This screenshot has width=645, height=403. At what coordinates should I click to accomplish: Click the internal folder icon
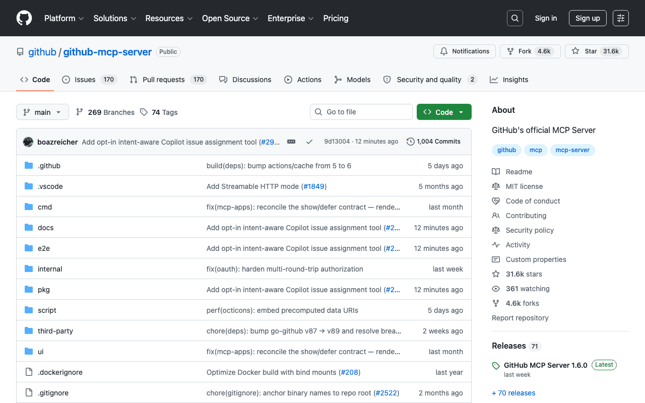29,269
